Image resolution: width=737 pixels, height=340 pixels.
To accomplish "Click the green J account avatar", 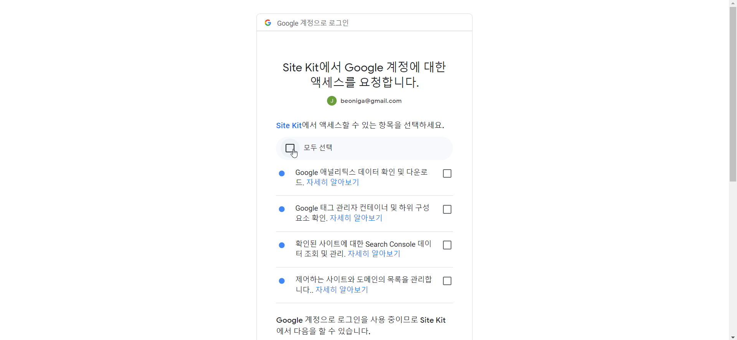I will click(x=332, y=101).
